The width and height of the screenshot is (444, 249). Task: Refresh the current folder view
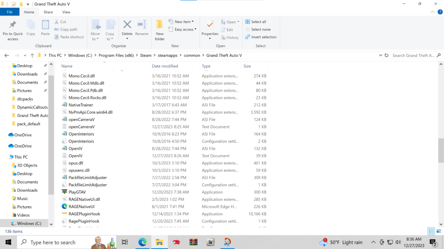click(387, 55)
